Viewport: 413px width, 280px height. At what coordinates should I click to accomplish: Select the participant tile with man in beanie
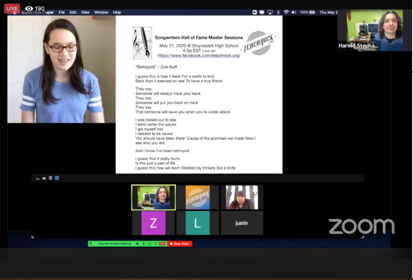pos(242,198)
